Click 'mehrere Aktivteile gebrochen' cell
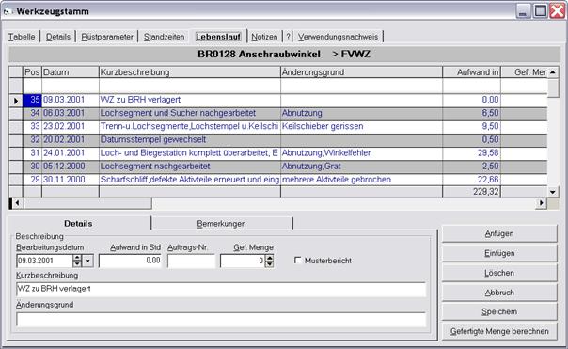 pos(361,180)
